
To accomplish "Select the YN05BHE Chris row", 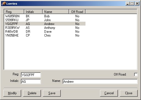I will 45,35.
